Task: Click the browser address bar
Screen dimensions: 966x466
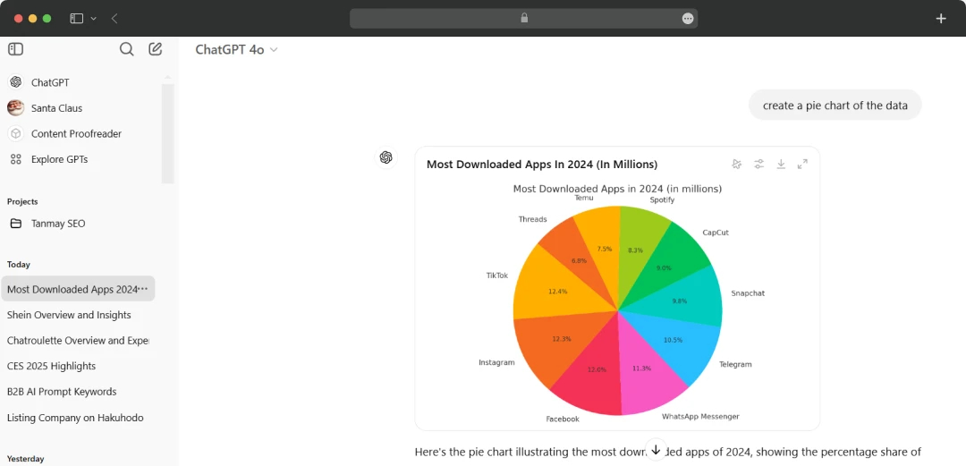Action: 523,19
